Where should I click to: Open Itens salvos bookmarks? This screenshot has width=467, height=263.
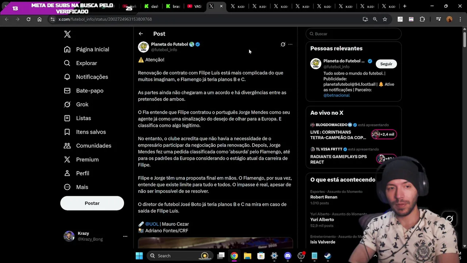coord(85,132)
